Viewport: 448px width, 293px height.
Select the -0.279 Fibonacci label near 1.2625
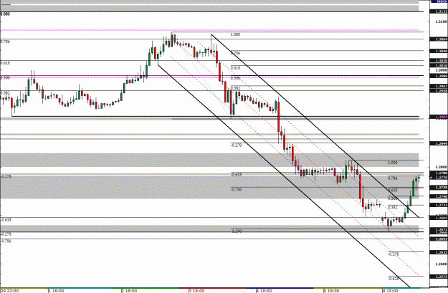point(393,254)
